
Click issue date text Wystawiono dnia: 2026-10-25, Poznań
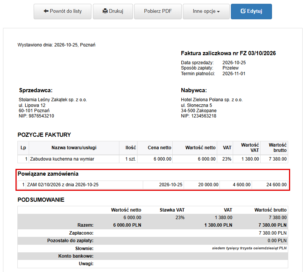click(56, 45)
